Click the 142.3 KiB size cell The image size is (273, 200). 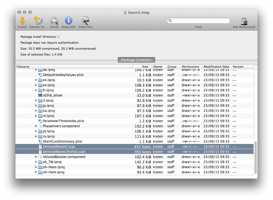pos(143,162)
